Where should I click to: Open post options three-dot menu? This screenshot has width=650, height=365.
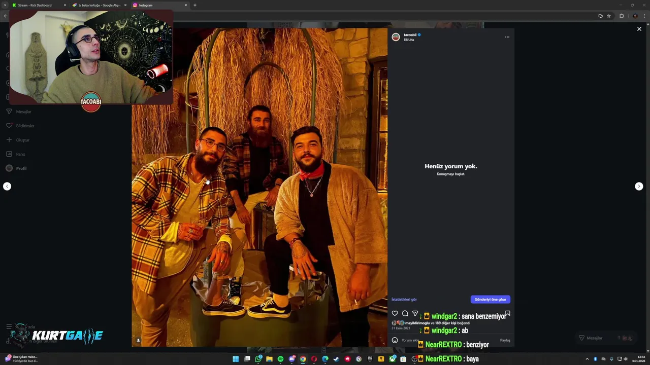click(x=507, y=37)
